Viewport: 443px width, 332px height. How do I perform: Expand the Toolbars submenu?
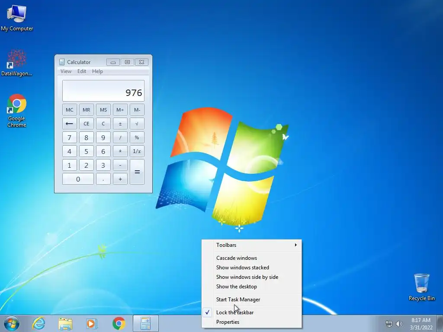coord(252,245)
